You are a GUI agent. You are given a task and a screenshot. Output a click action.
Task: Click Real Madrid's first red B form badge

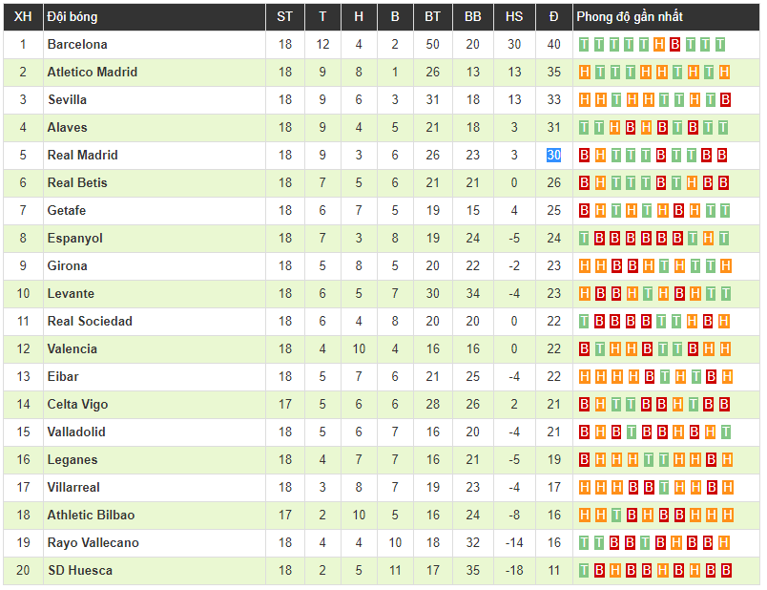tap(585, 155)
